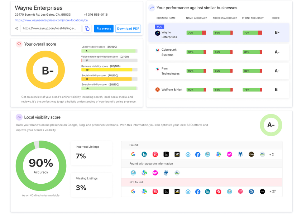Click the Incorrect Listings 7% card

pos(91,153)
